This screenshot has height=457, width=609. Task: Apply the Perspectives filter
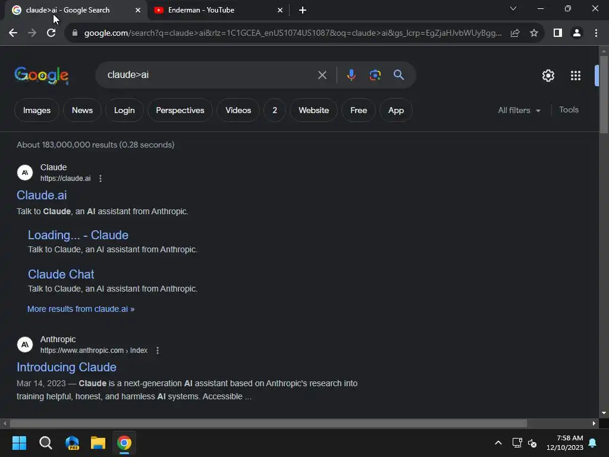coord(180,110)
